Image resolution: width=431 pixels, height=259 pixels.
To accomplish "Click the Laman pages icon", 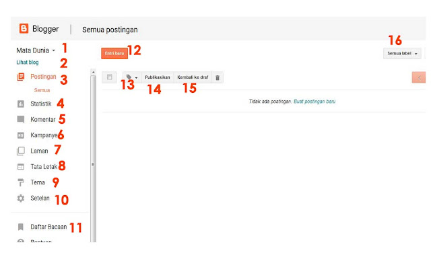I will point(21,151).
